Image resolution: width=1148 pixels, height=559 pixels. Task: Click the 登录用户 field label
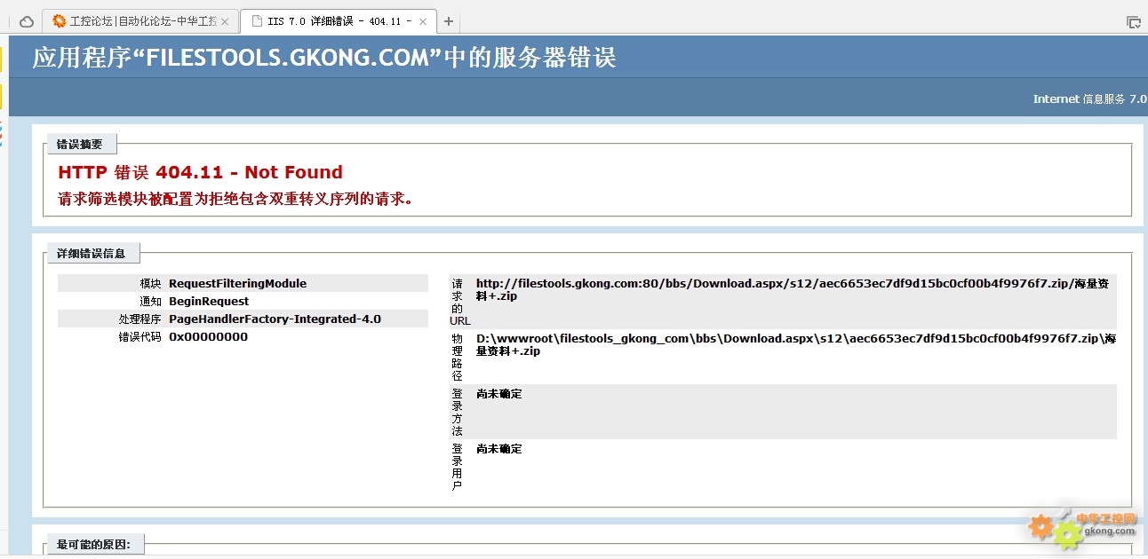[457, 467]
